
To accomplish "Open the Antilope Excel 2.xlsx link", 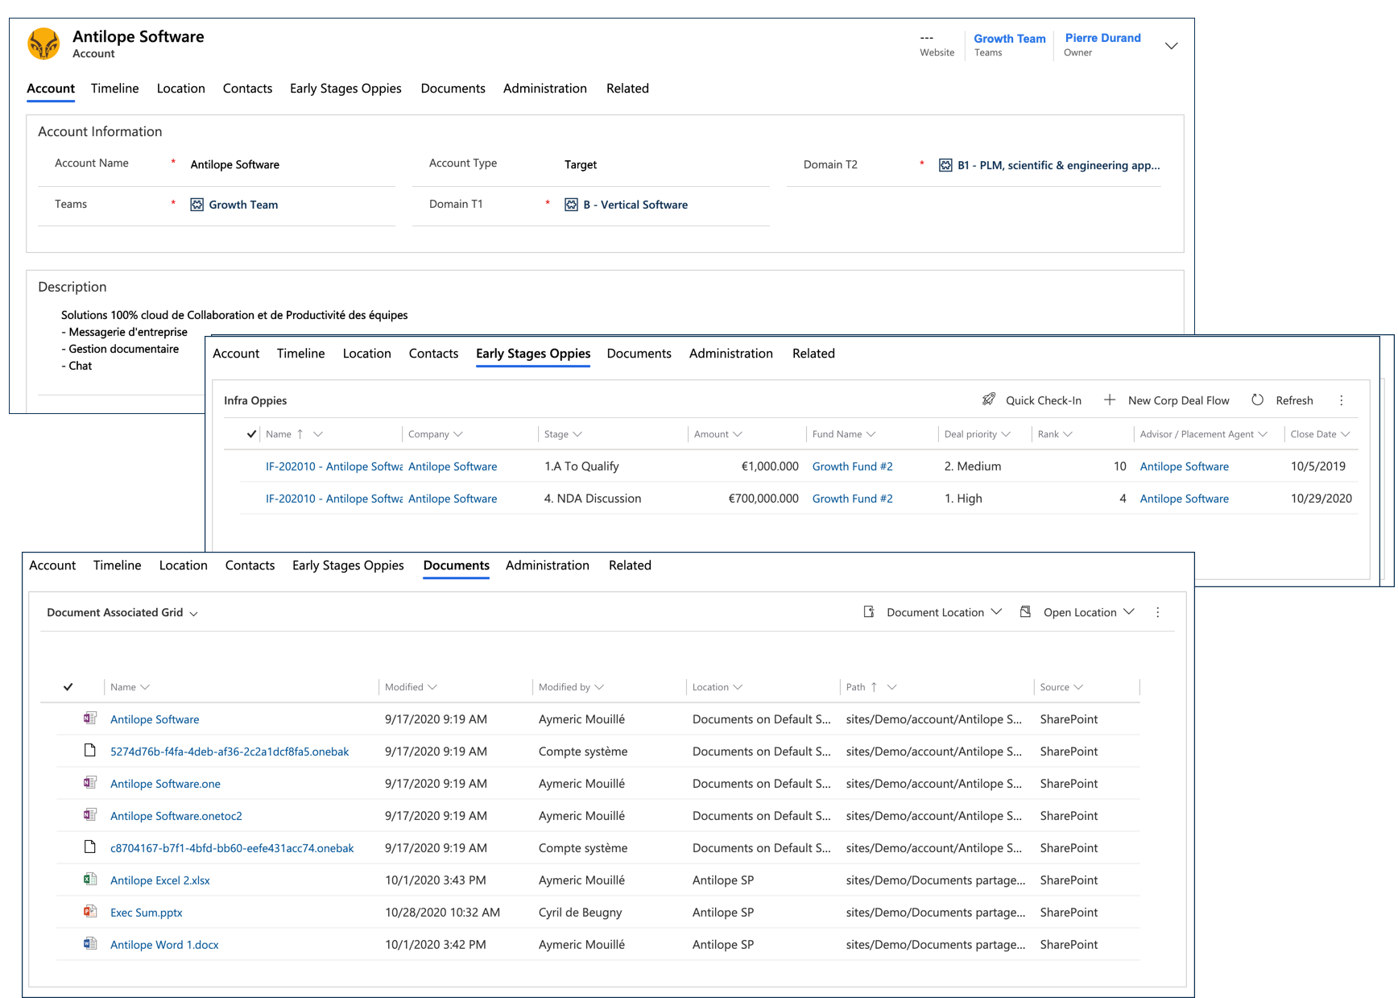I will [159, 880].
